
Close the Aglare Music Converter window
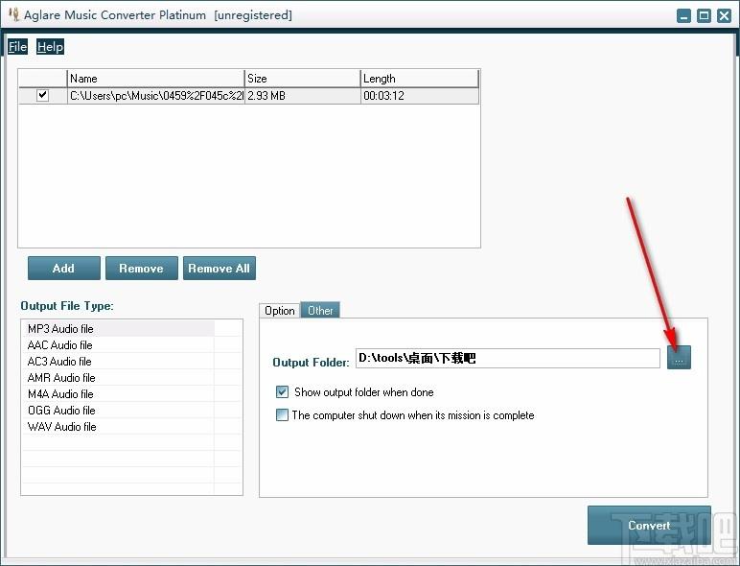pos(724,16)
